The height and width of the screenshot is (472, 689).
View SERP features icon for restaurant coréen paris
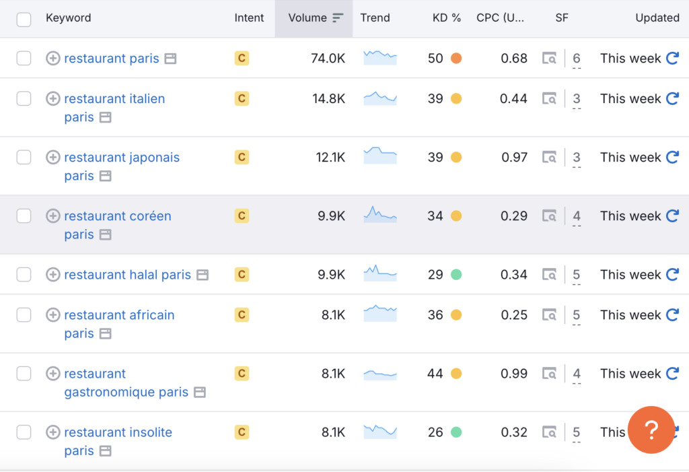pos(549,216)
